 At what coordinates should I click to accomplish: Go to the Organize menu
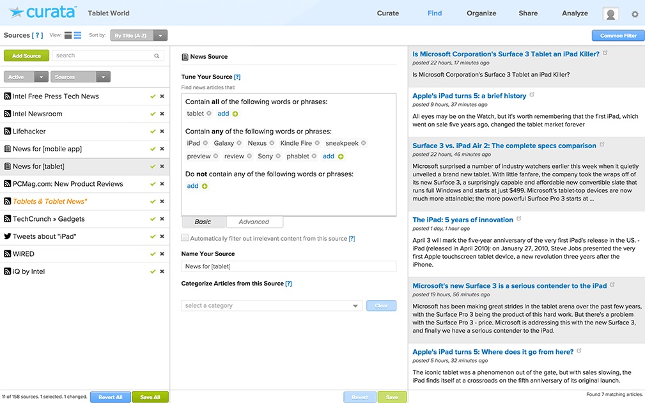481,13
